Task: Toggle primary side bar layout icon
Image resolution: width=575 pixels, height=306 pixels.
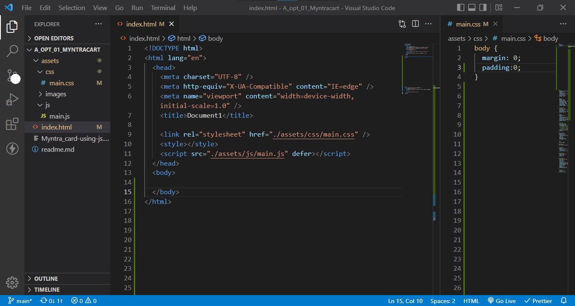Action: (461, 8)
